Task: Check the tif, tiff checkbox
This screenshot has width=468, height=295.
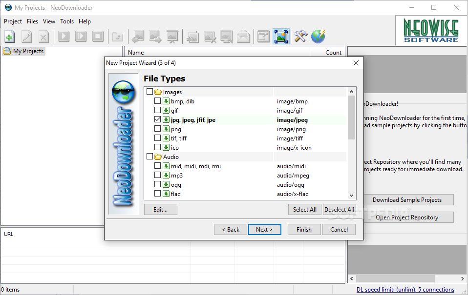Action: click(158, 138)
